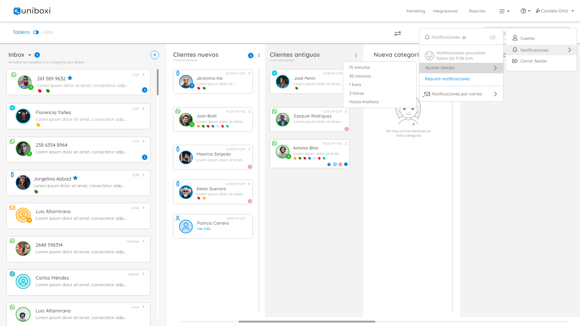Choose Cerrar Sesión in account menu
The image size is (580, 326).
click(x=533, y=61)
